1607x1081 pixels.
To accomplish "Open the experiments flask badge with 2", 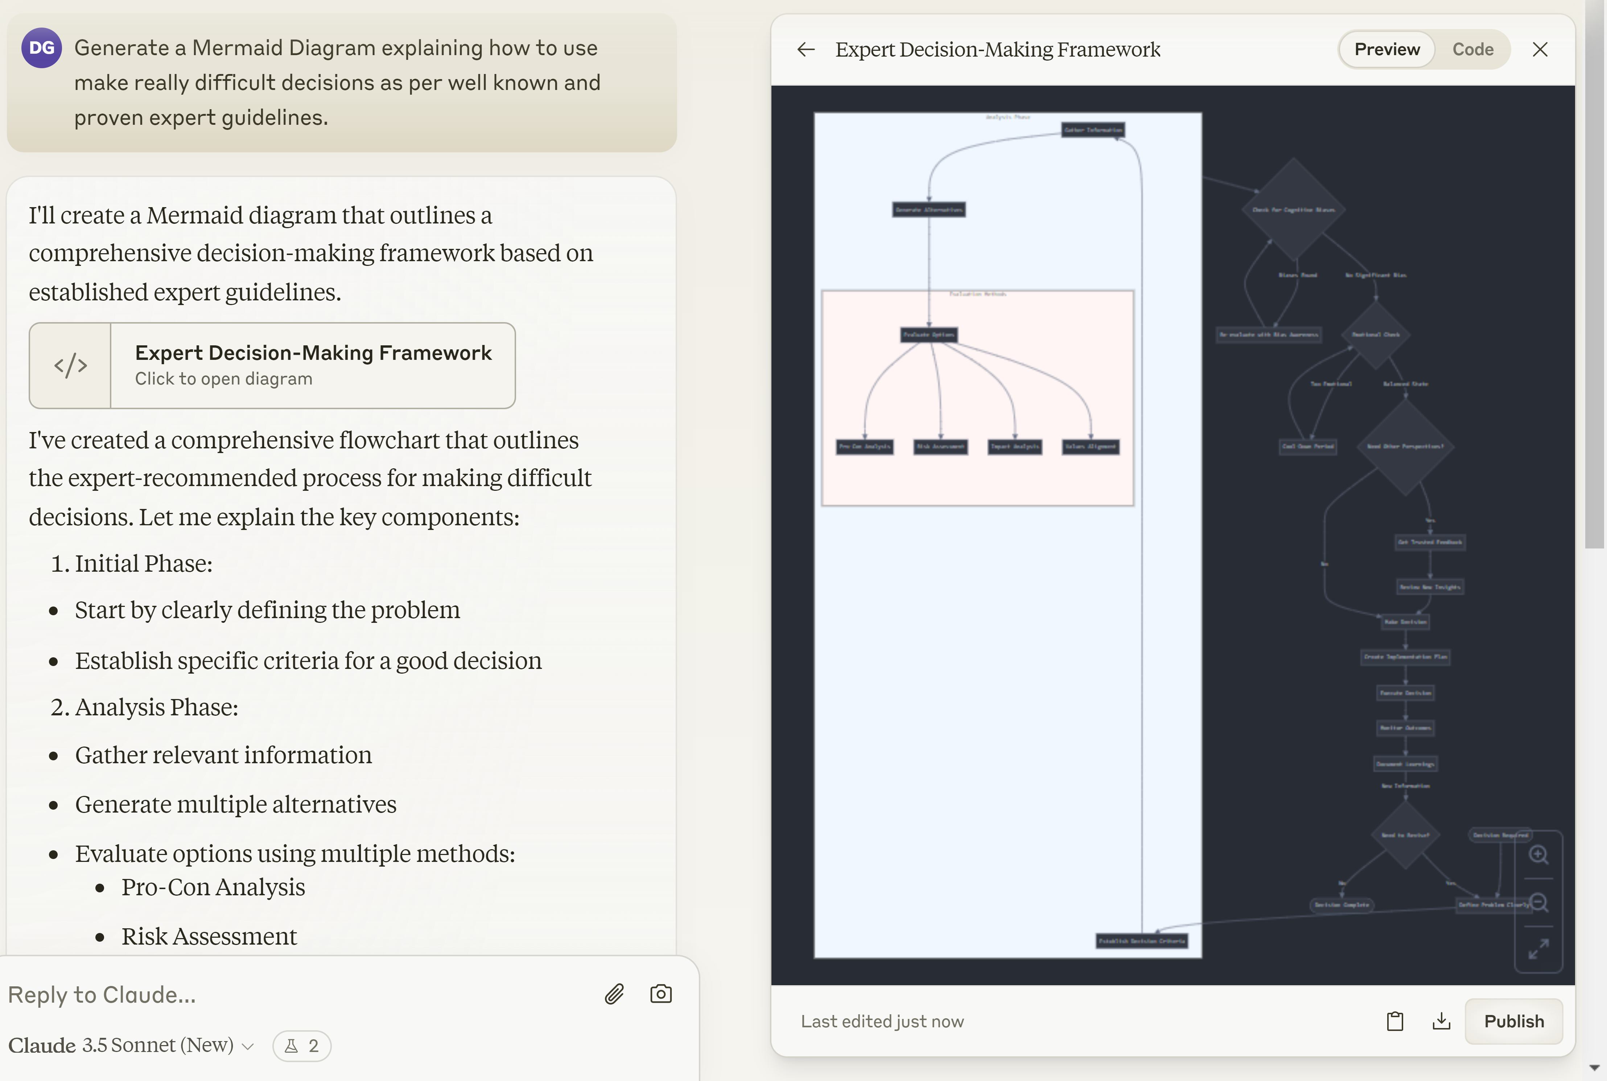I will click(302, 1046).
